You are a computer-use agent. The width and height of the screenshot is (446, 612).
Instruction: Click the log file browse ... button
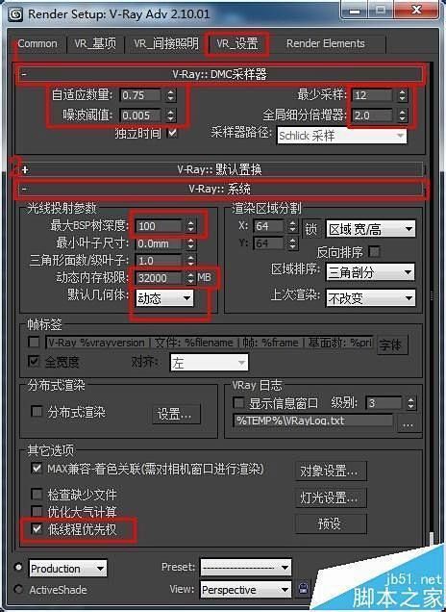408,423
